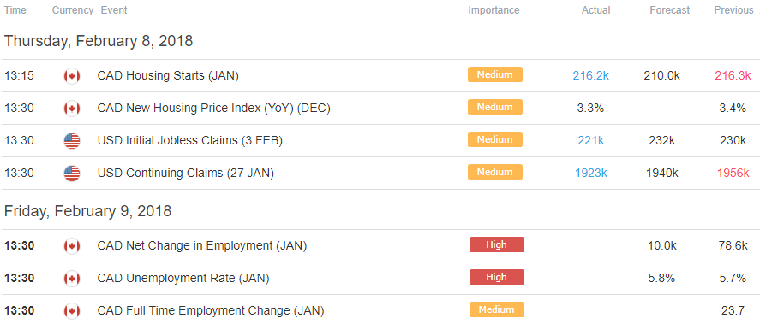The image size is (760, 324).
Task: Click the Medium badge for USD Continuing Claims
Action: (495, 172)
